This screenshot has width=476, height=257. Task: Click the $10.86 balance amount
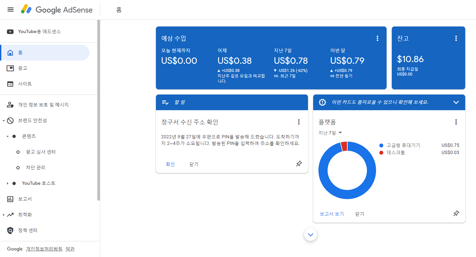[x=410, y=59]
